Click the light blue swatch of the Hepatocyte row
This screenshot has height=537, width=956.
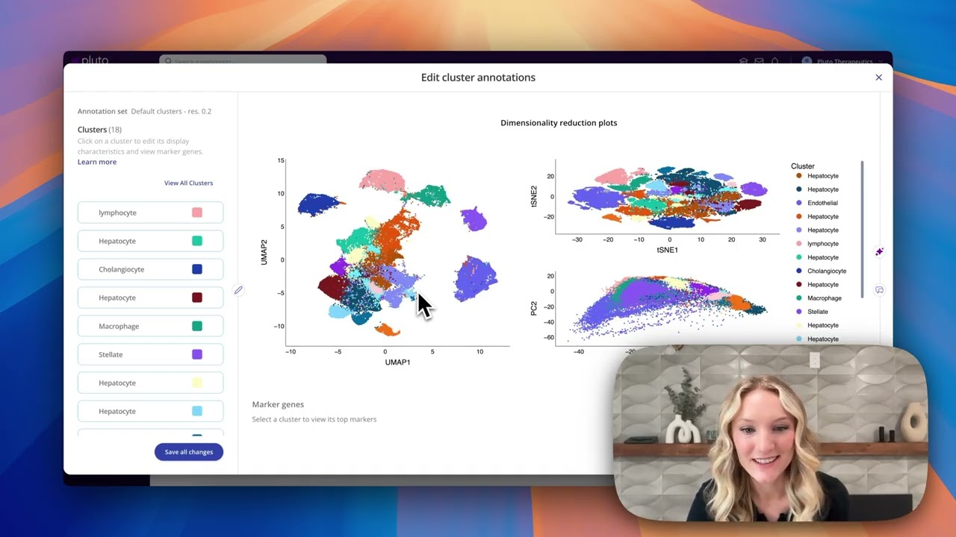click(x=197, y=411)
